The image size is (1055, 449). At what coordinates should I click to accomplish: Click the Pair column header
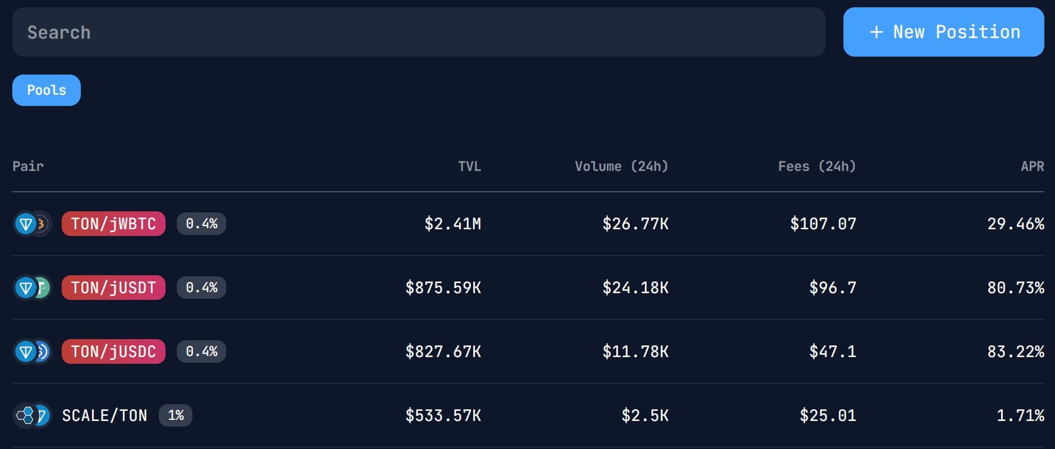28,166
